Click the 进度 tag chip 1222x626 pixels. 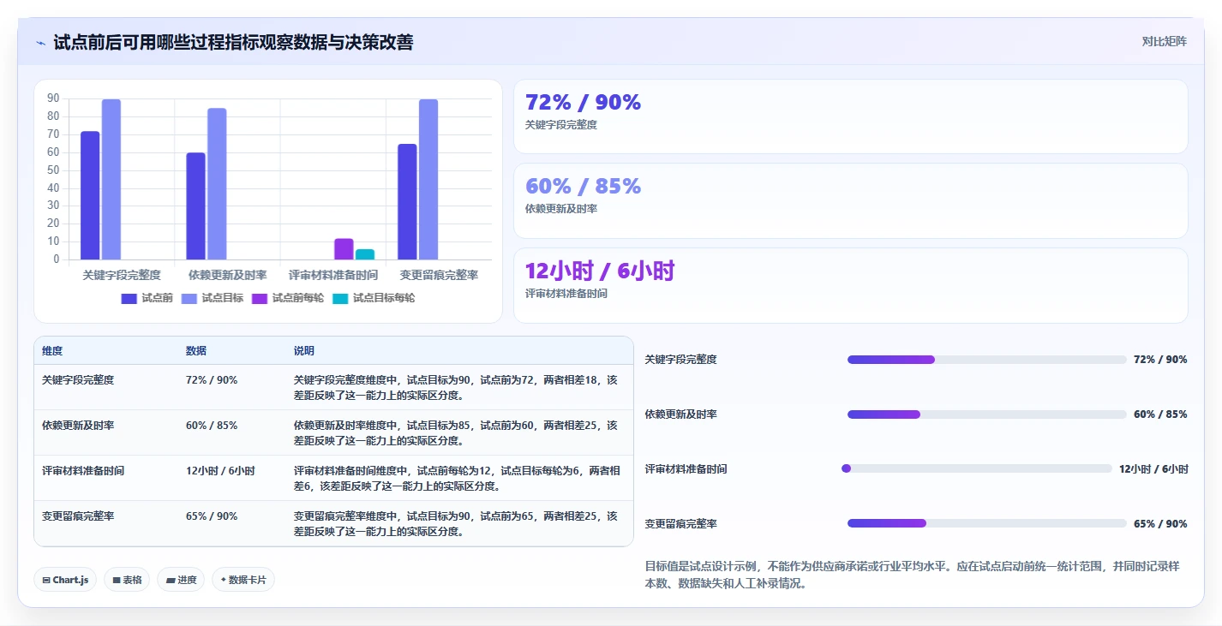181,580
